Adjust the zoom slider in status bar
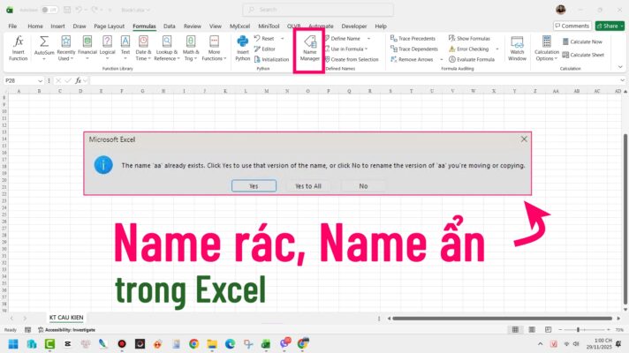Image resolution: width=629 pixels, height=353 pixels. coord(578,330)
